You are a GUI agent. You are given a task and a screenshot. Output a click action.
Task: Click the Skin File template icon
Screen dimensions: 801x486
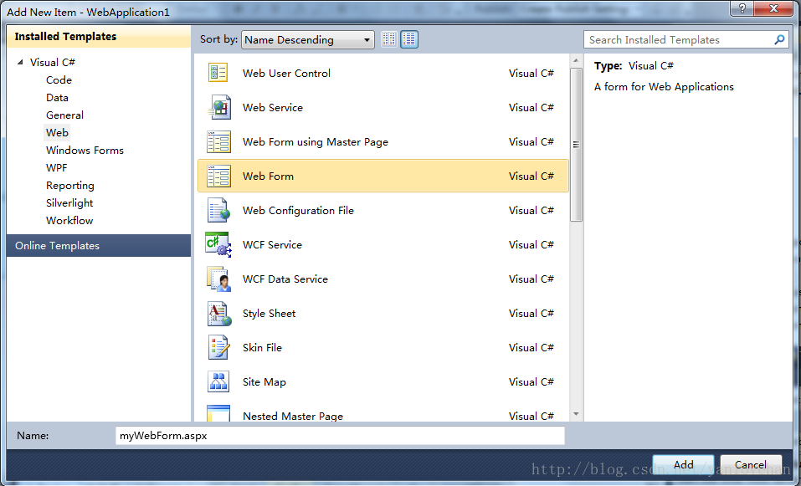pyautogui.click(x=219, y=347)
